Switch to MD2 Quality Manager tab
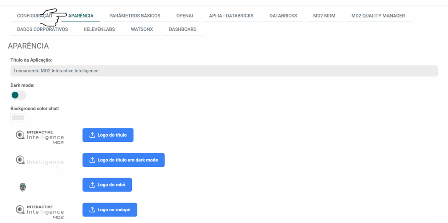448x223 pixels. 378,16
